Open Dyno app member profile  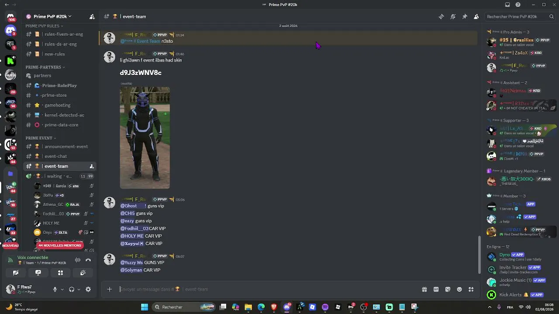pos(520,257)
